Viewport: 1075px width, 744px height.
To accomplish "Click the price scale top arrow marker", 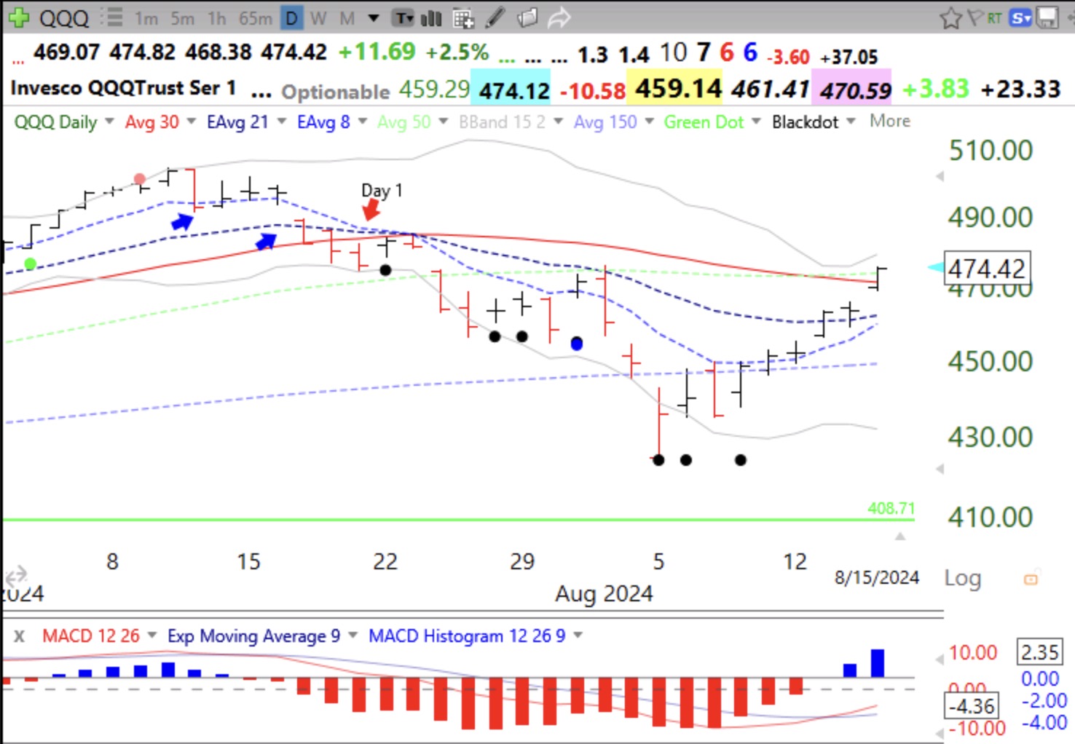I will 940,177.
